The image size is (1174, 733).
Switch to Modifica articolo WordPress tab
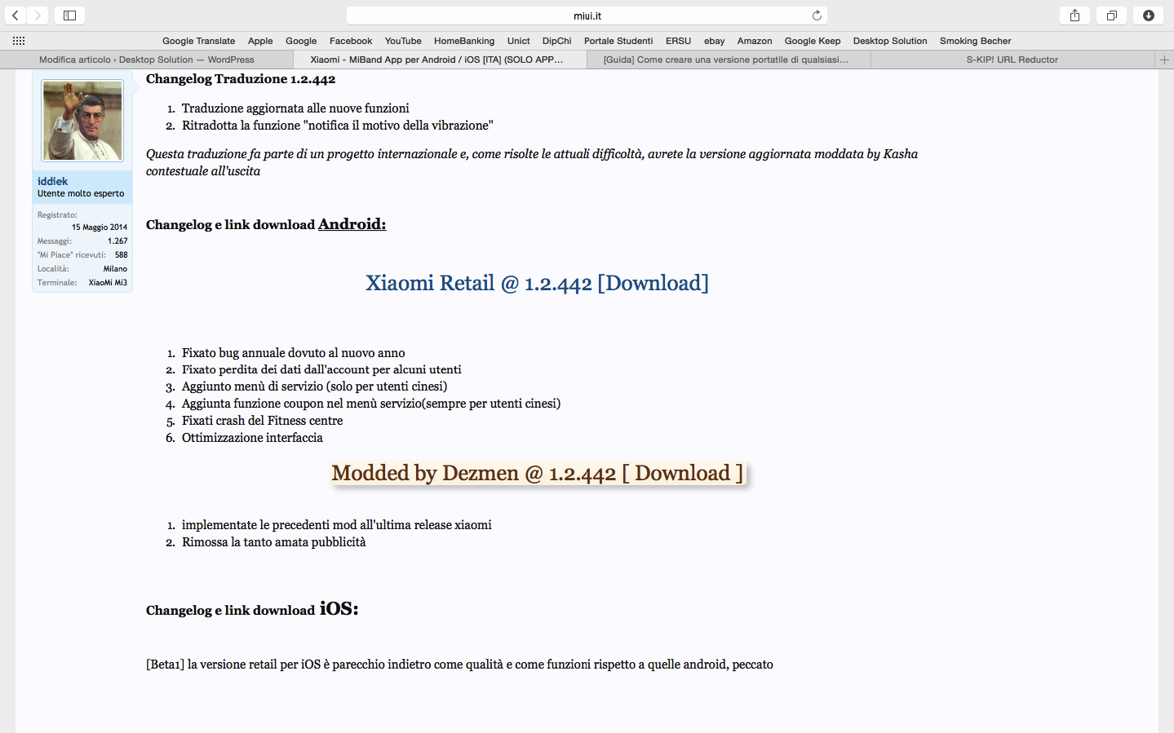[147, 60]
